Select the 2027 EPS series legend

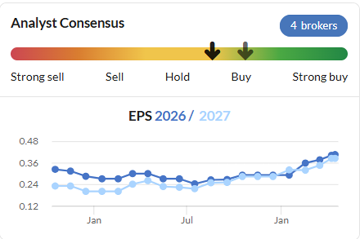pyautogui.click(x=215, y=116)
